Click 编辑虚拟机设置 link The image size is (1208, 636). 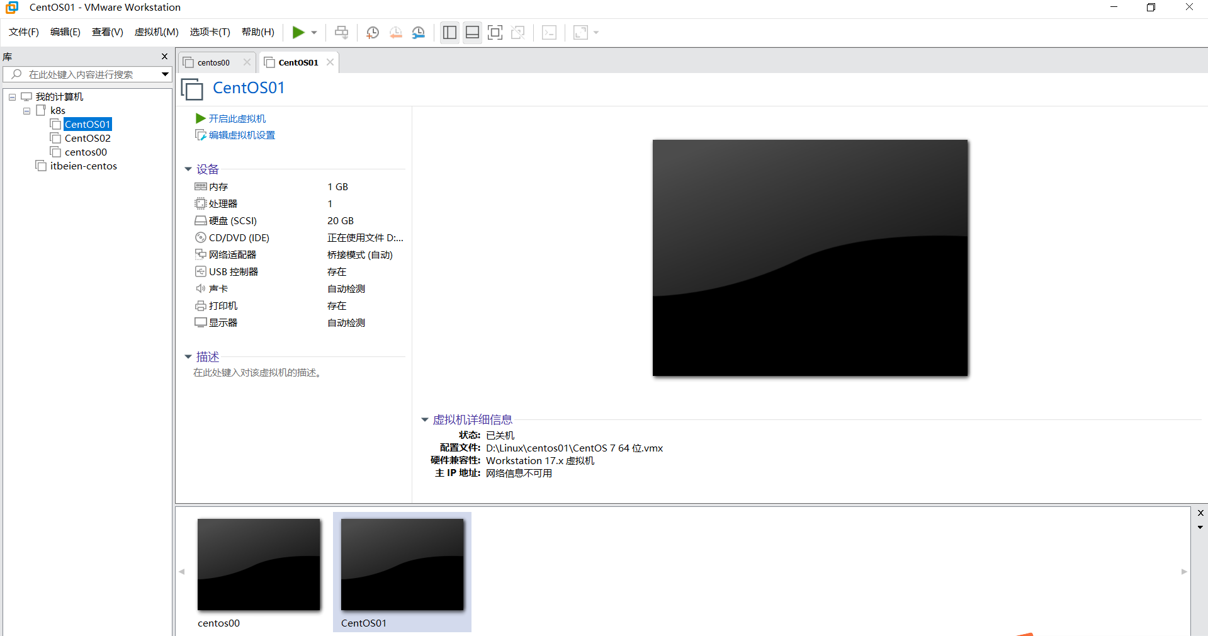[x=242, y=135]
